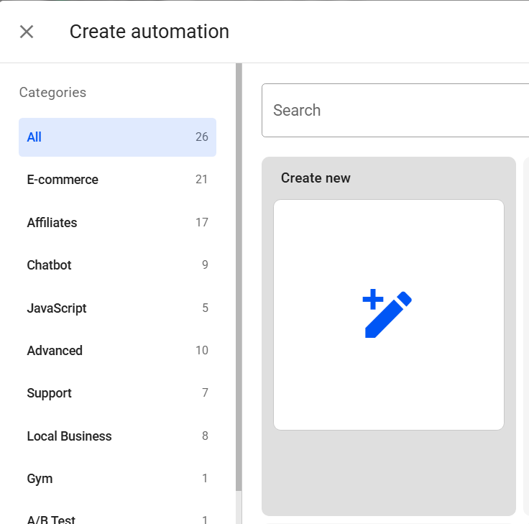The image size is (529, 524).
Task: Click the blank Create new template card
Action: coord(388,388)
